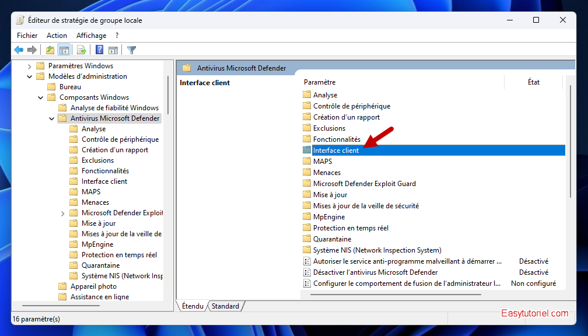Select MpEngine in left tree

tap(97, 244)
